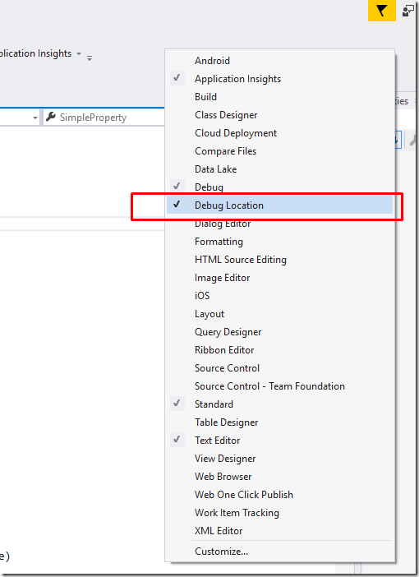Show the Source Control - Team Foundation toolbar
Screen dimensions: 419x577
click(x=279, y=386)
